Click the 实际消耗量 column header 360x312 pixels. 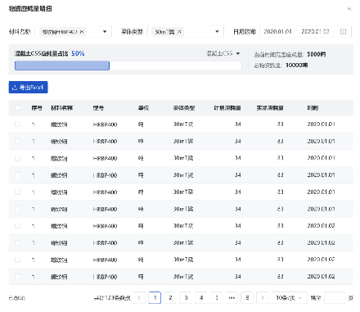point(270,108)
